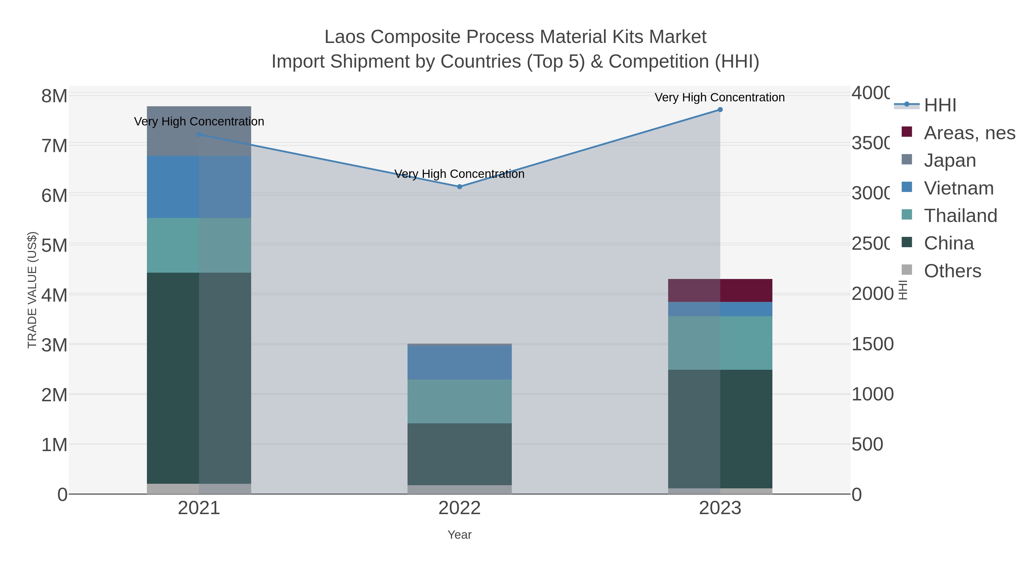The image size is (1031, 580).
Task: Click the HHI data point for 2021
Action: 199,135
